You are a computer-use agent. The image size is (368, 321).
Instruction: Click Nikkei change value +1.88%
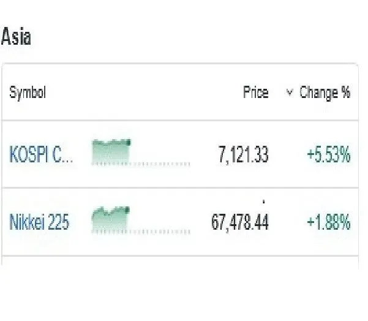(329, 222)
